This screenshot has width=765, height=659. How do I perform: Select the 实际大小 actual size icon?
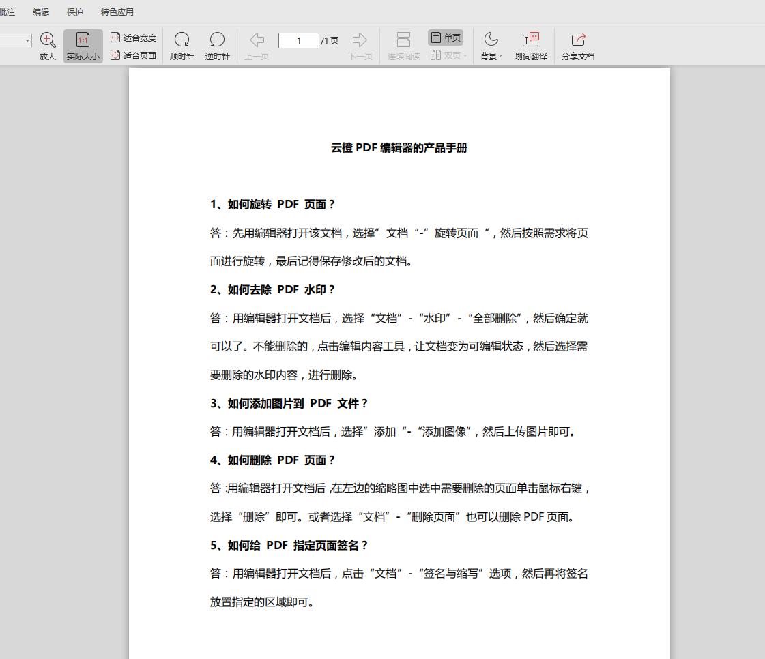[x=83, y=40]
